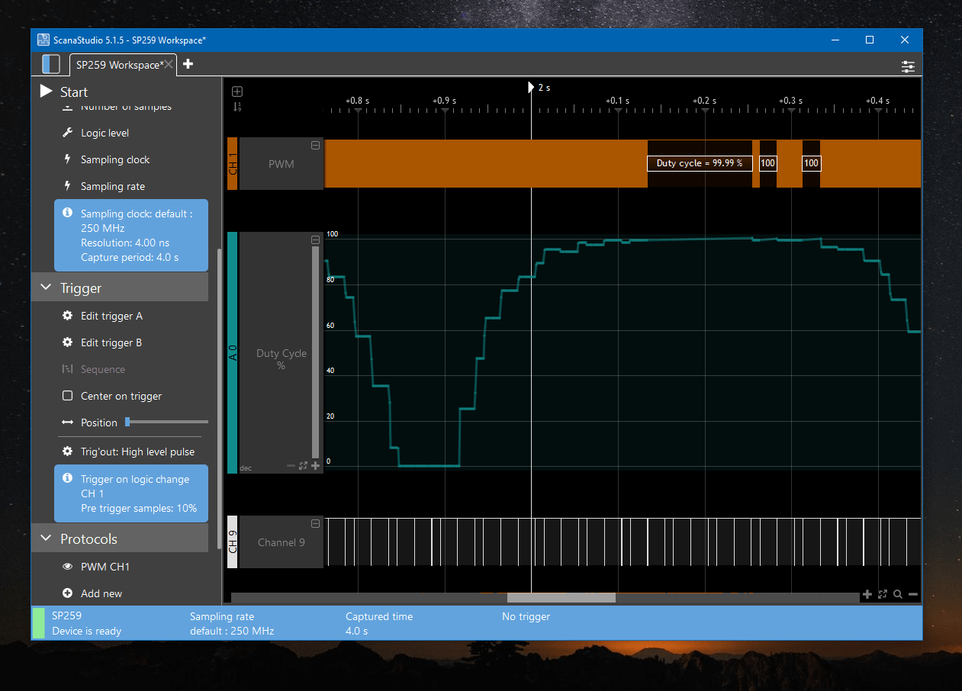Screen dimensions: 962x691
Task: Collapse the Protocols section
Action: (x=45, y=539)
